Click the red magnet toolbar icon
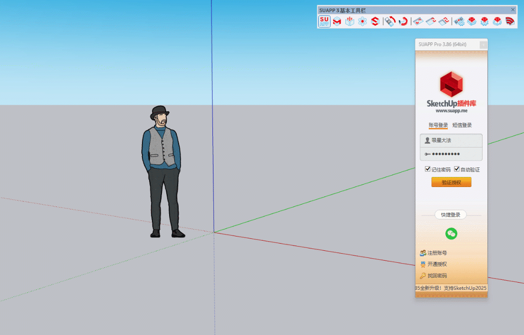The width and height of the screenshot is (524, 335). pyautogui.click(x=403, y=21)
